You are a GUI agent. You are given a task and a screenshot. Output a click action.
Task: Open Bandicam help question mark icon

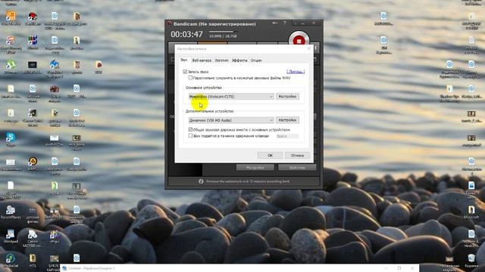pyautogui.click(x=285, y=23)
